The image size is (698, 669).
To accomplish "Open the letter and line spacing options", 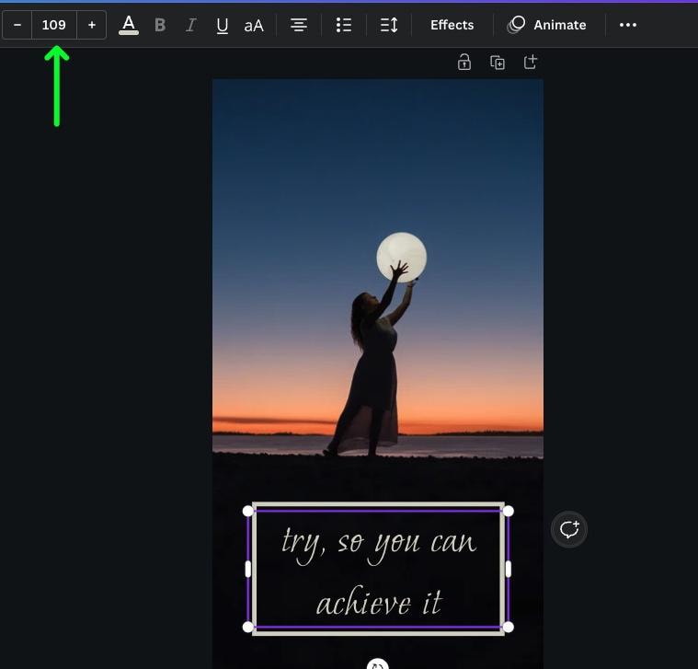I will point(389,25).
